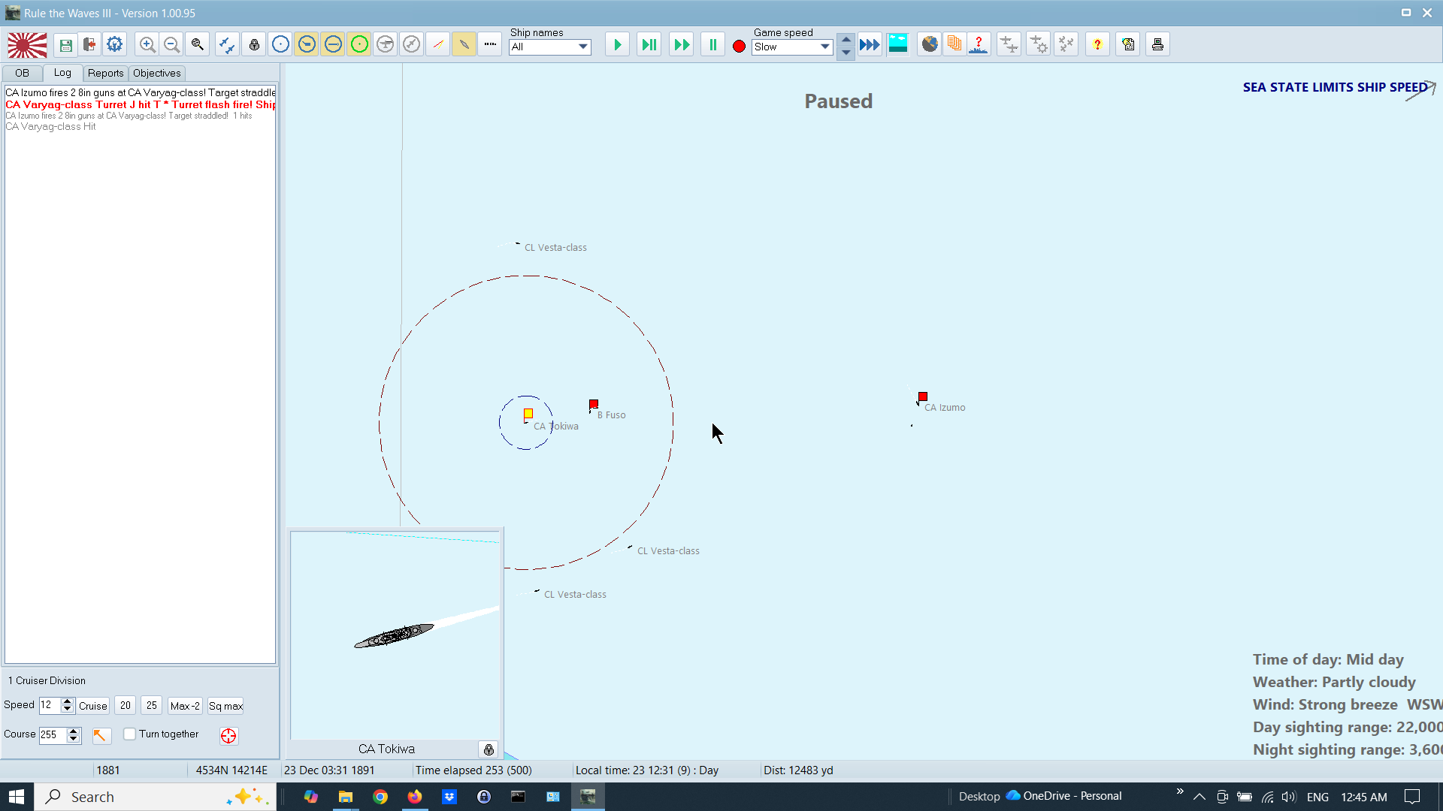The height and width of the screenshot is (811, 1443).
Task: Set speed with the Cruise button
Action: click(x=93, y=706)
